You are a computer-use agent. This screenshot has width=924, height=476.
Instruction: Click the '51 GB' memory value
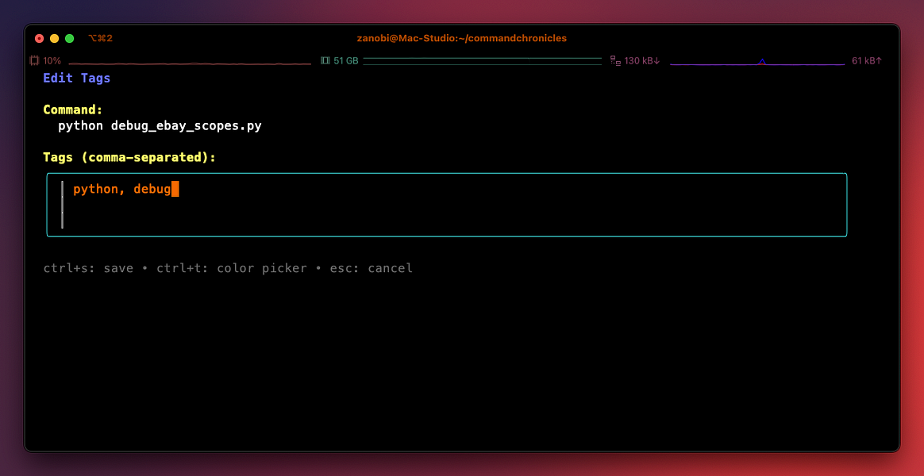pyautogui.click(x=346, y=60)
